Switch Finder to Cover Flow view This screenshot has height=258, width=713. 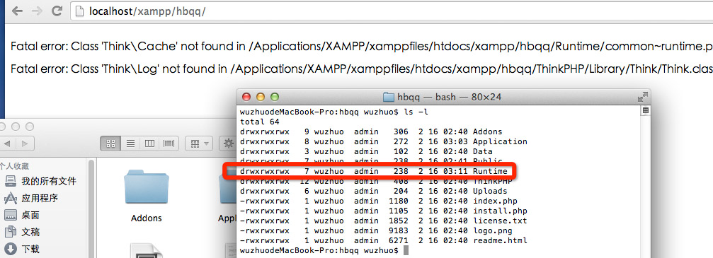click(x=169, y=143)
